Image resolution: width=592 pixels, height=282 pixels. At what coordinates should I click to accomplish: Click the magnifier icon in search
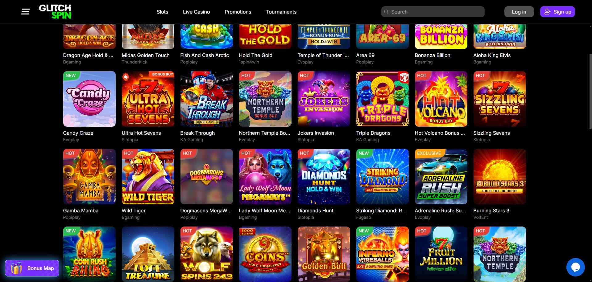pos(386,12)
